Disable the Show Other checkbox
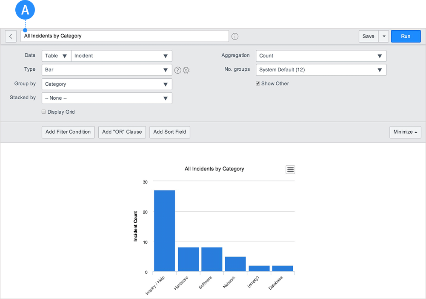426x299 pixels. 257,83
